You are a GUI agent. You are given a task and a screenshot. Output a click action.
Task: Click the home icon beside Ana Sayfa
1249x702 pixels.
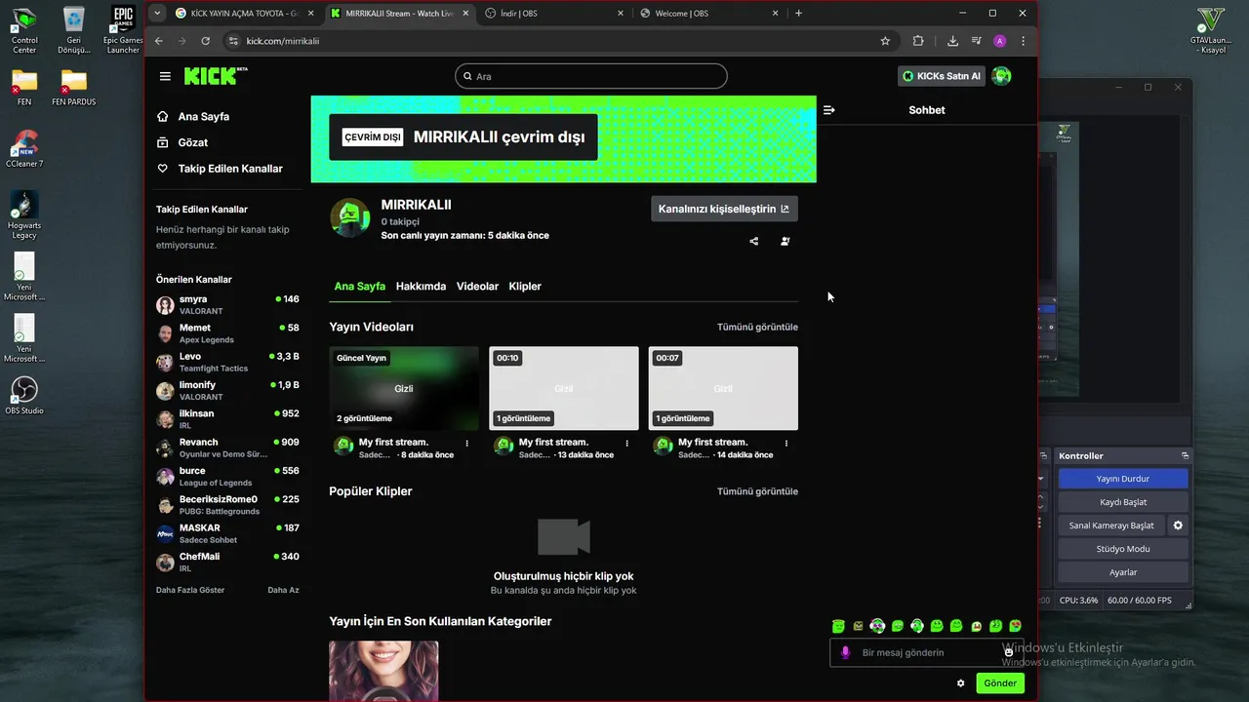(163, 116)
